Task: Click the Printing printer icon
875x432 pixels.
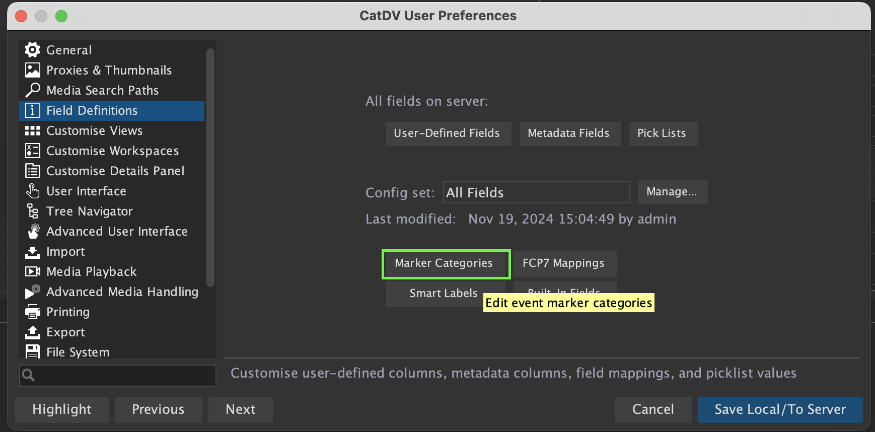Action: (33, 312)
